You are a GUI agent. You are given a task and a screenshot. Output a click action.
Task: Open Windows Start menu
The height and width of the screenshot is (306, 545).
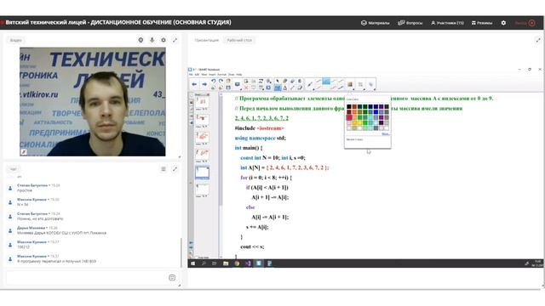pyautogui.click(x=193, y=263)
